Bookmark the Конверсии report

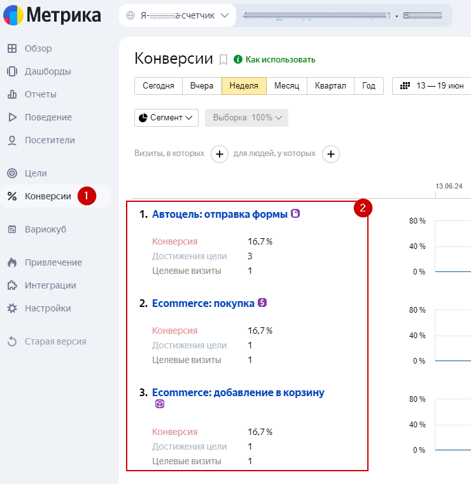[x=223, y=60]
